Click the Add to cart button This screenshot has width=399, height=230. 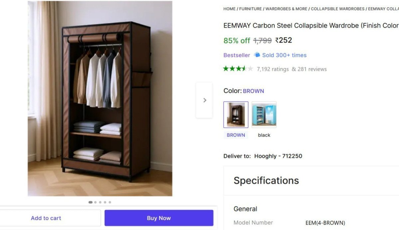(x=46, y=218)
